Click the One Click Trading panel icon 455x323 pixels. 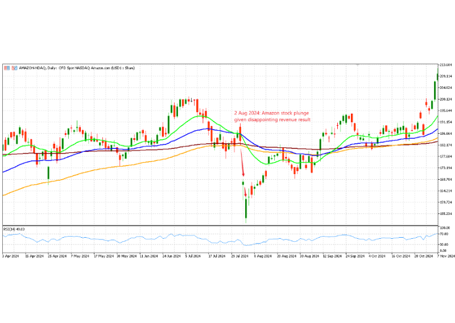tap(6, 68)
